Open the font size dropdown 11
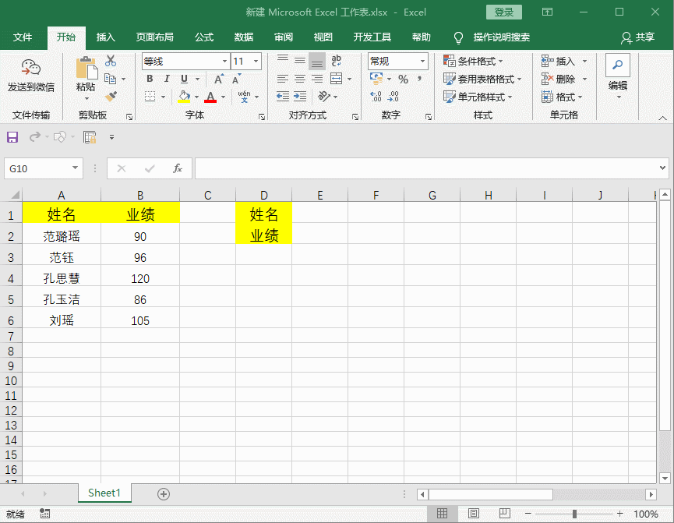674x523 pixels. [x=256, y=61]
